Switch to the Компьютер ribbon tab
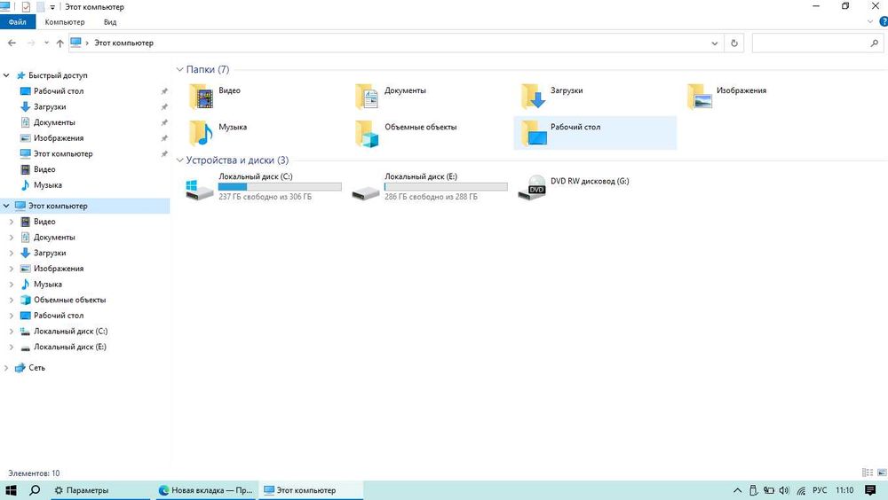This screenshot has width=888, height=500. coord(65,22)
